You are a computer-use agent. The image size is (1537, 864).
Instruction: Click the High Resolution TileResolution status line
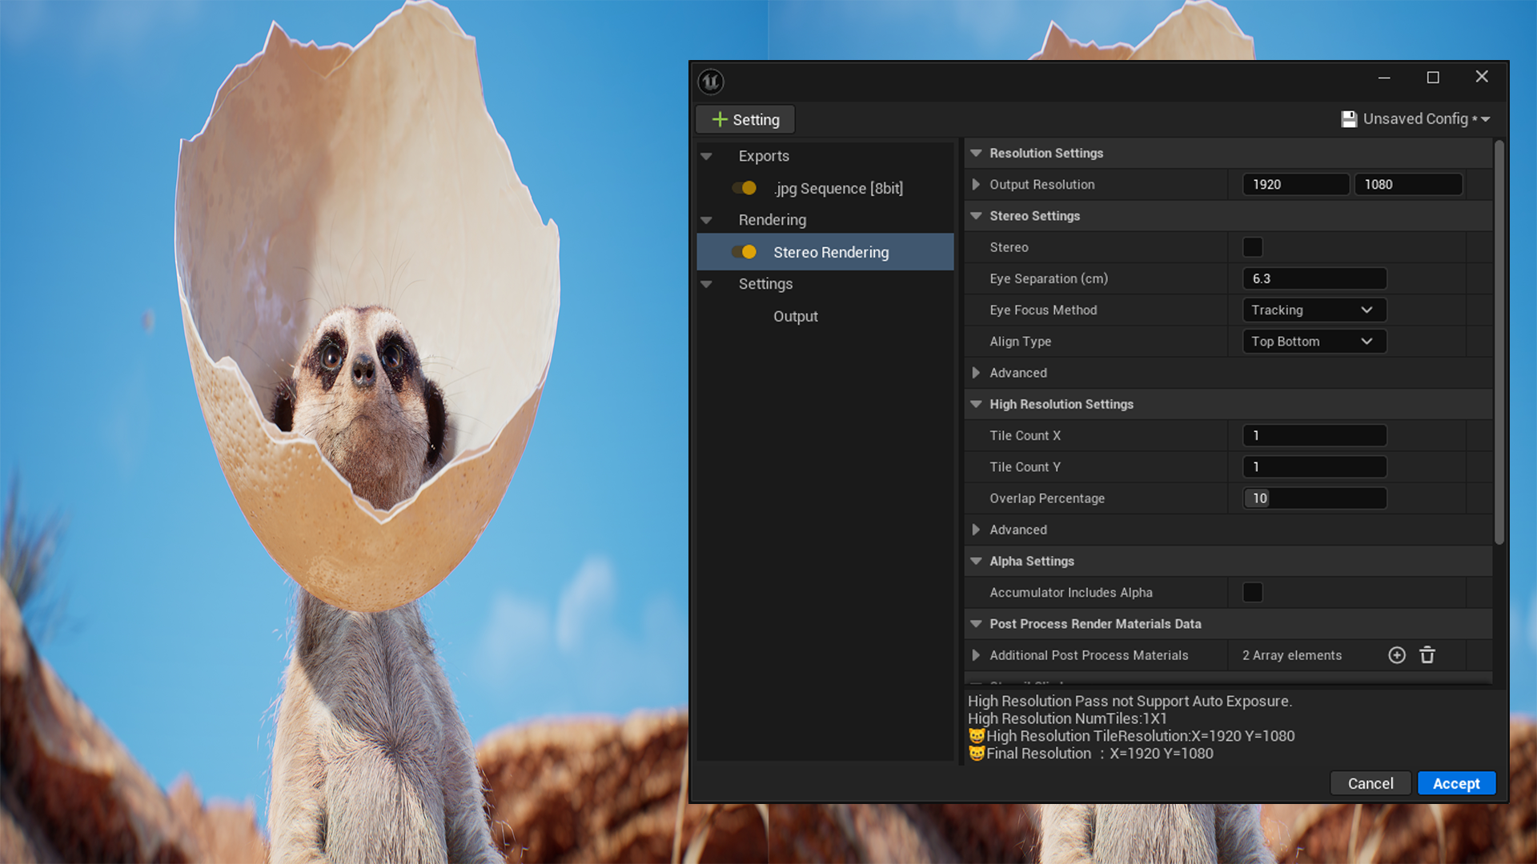pyautogui.click(x=1131, y=736)
